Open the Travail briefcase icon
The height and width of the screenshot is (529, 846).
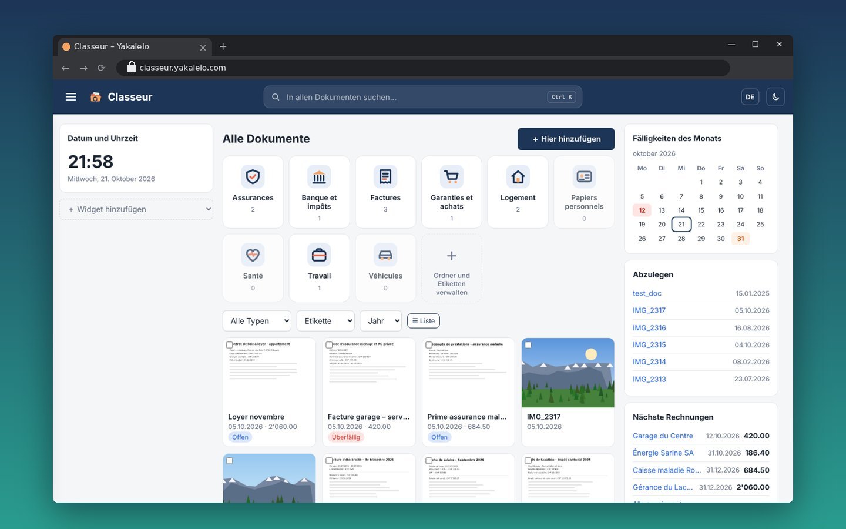(x=319, y=255)
